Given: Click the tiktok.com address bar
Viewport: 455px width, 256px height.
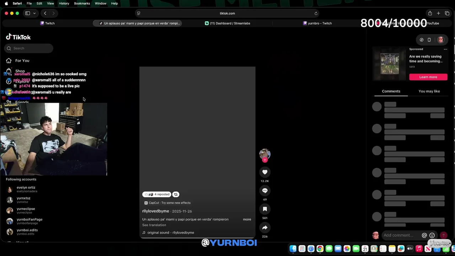Looking at the screenshot, I should 227,13.
